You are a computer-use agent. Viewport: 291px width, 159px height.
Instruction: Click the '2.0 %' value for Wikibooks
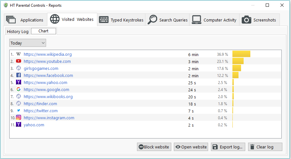click(222, 97)
